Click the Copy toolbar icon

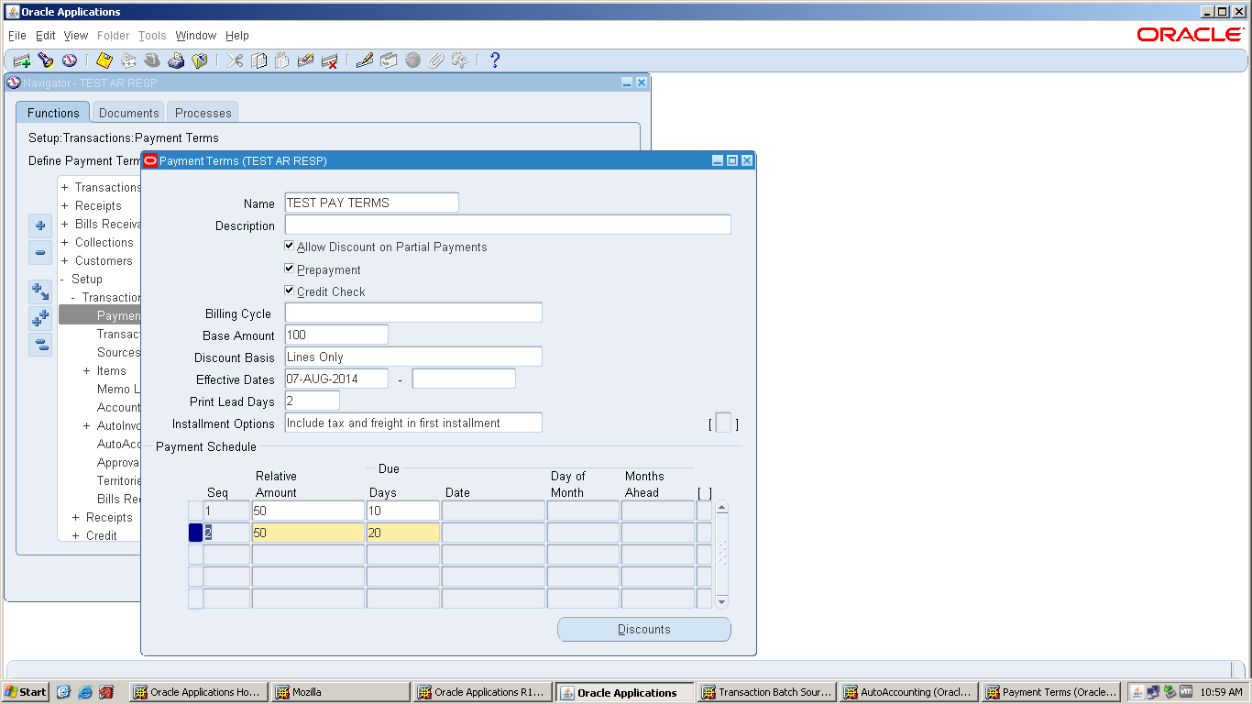point(258,60)
